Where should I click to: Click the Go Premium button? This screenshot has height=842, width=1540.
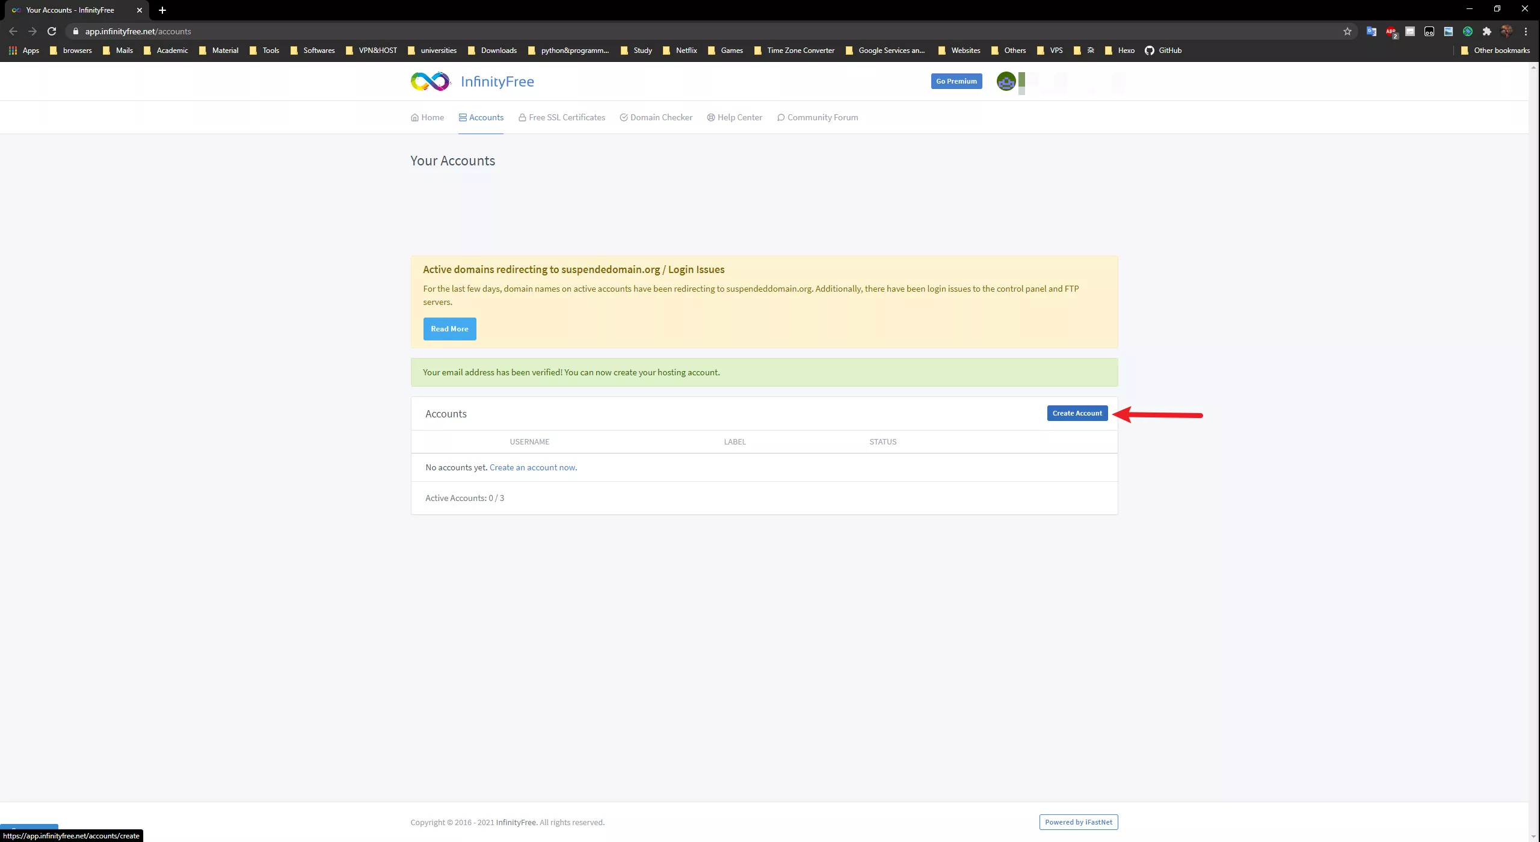tap(956, 81)
